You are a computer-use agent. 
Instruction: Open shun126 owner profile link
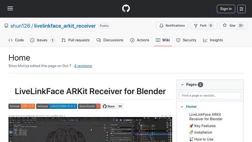20,26
